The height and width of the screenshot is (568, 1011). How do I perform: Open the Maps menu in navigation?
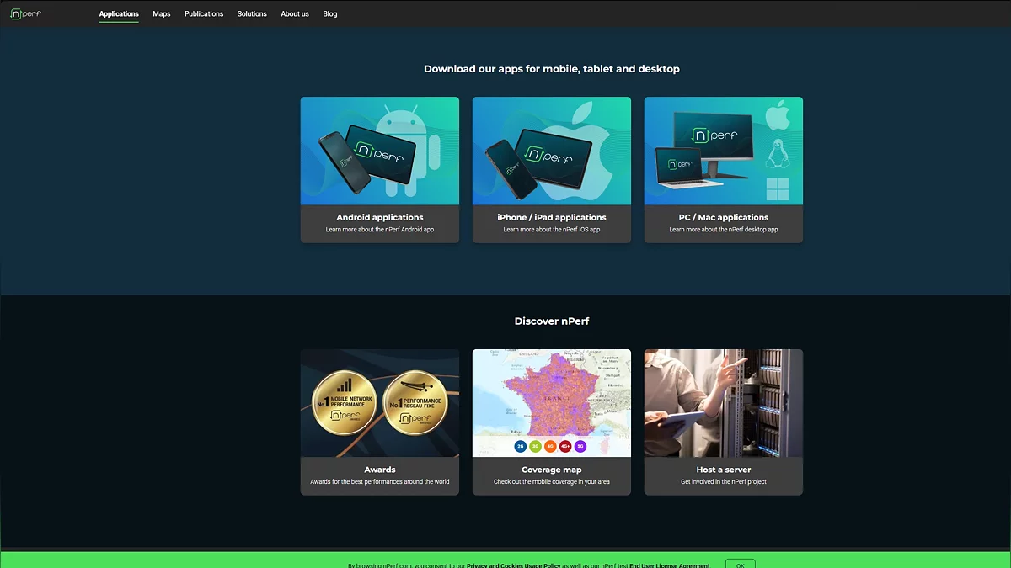pyautogui.click(x=162, y=14)
